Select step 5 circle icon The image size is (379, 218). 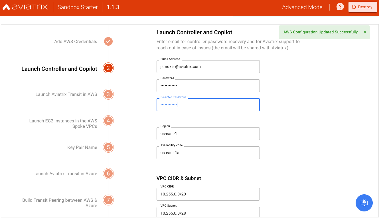pos(108,147)
